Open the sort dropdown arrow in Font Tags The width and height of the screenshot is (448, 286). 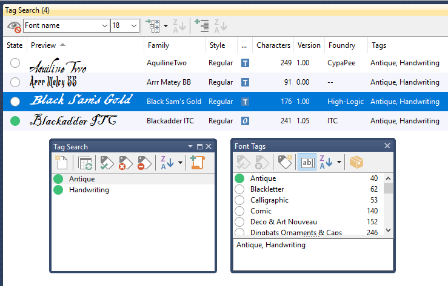coord(339,162)
